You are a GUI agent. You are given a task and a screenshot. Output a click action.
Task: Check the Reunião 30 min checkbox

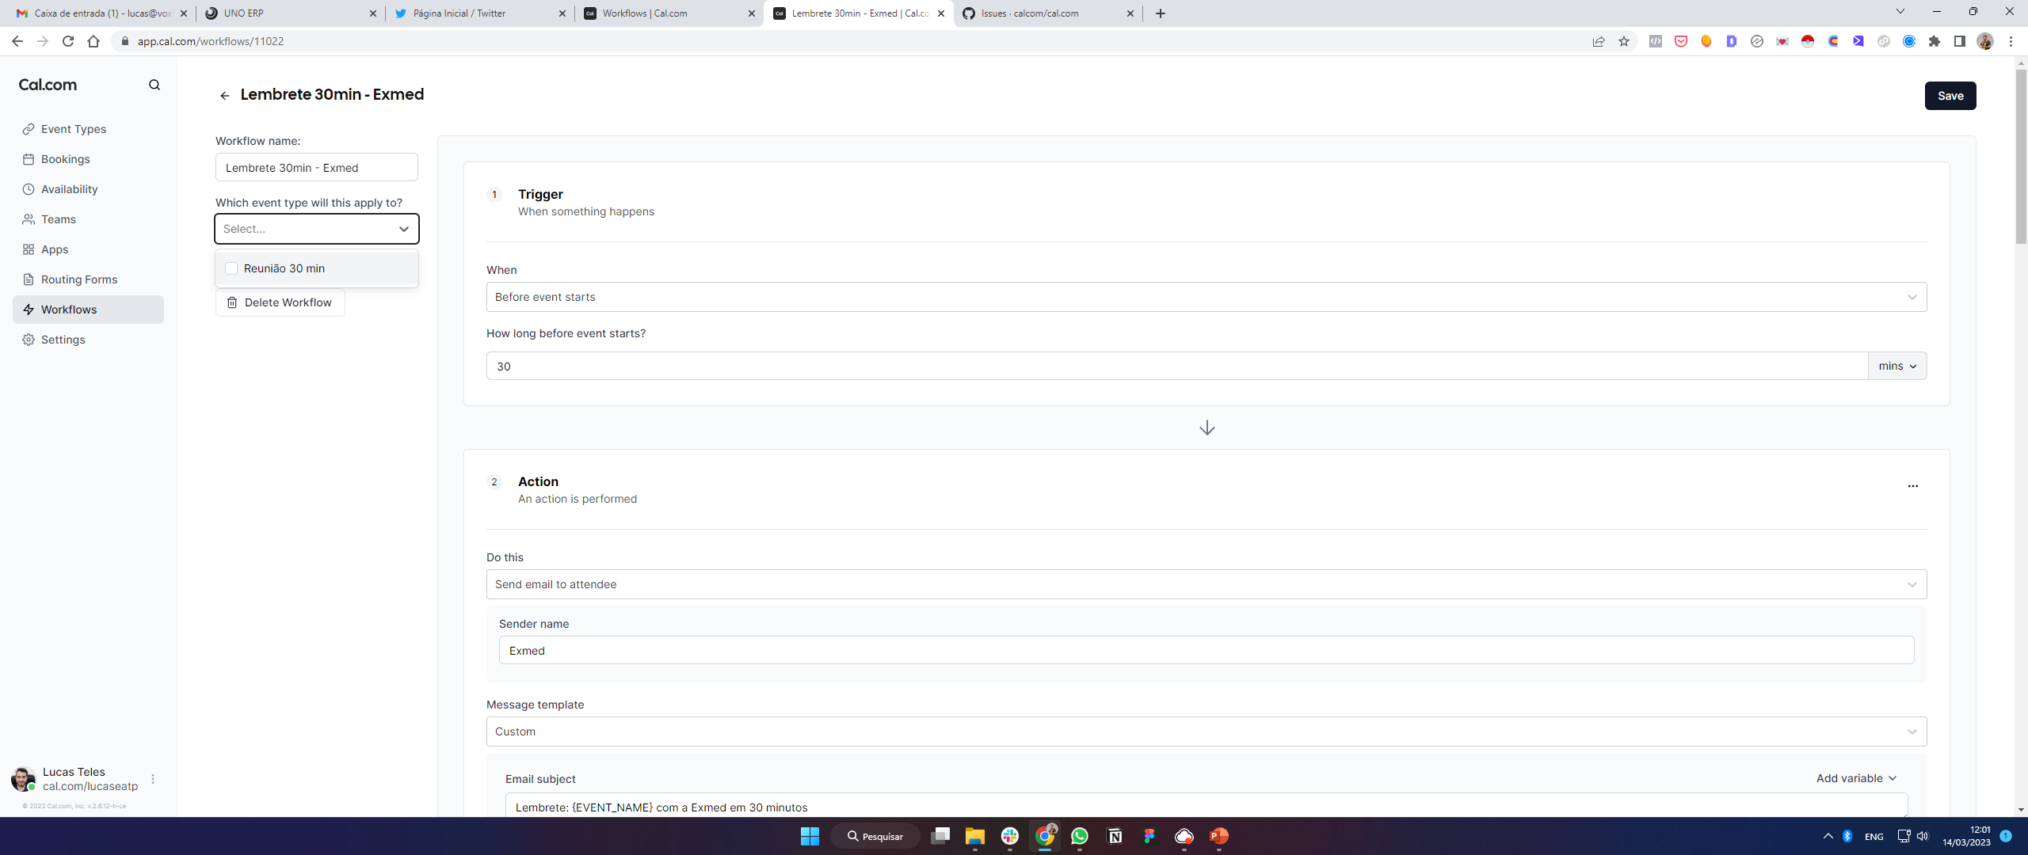[x=231, y=268]
